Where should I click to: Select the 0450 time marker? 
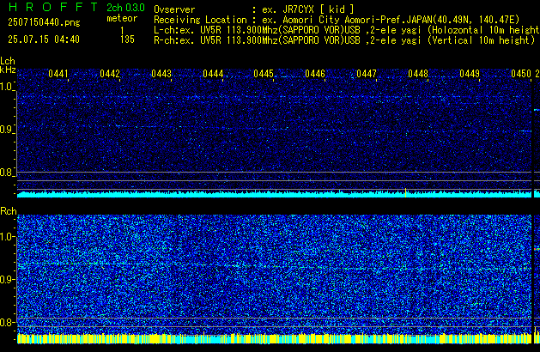pyautogui.click(x=521, y=74)
